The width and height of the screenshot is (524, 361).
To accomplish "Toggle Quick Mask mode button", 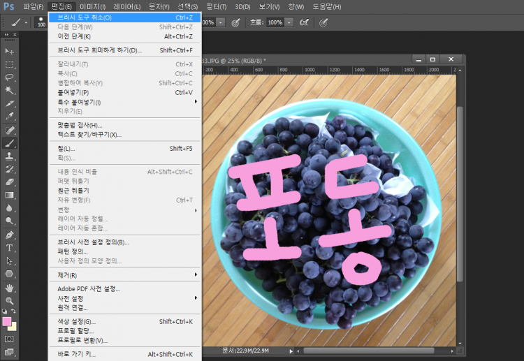I will click(x=10, y=339).
